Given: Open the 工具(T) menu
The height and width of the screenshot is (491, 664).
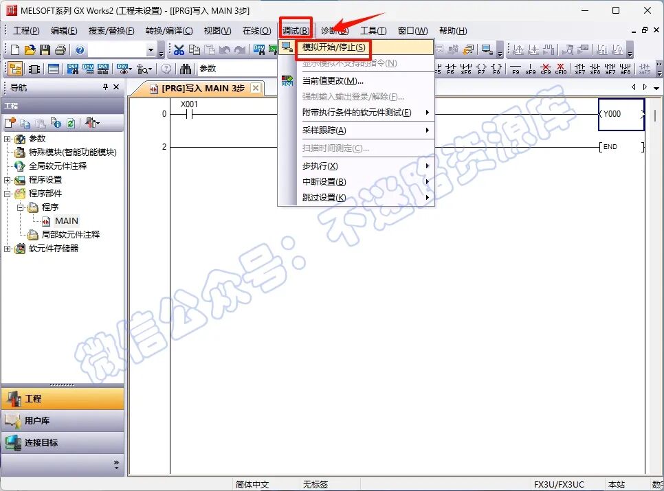Looking at the screenshot, I should 373,31.
